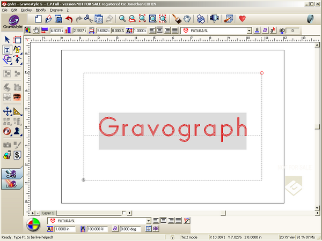Switch to the Laser tab

(12, 184)
